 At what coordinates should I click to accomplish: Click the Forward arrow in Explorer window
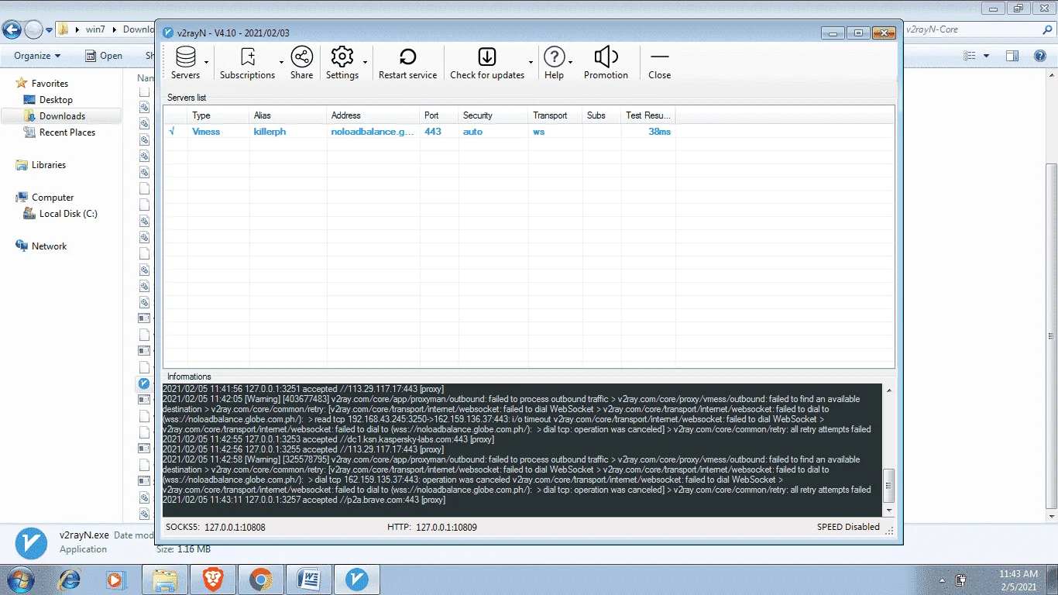tap(33, 29)
